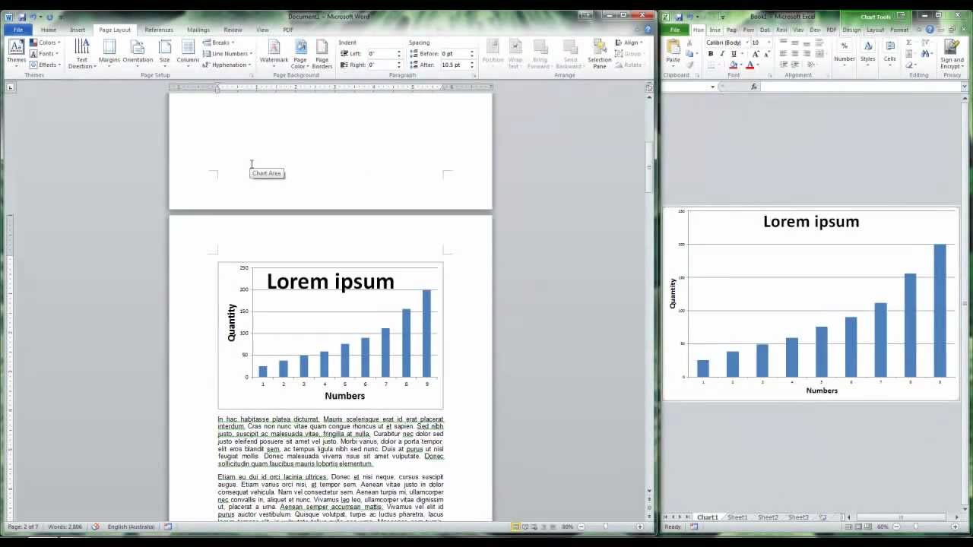Click Excel fill color bucket
The height and width of the screenshot is (547, 973).
click(x=733, y=65)
